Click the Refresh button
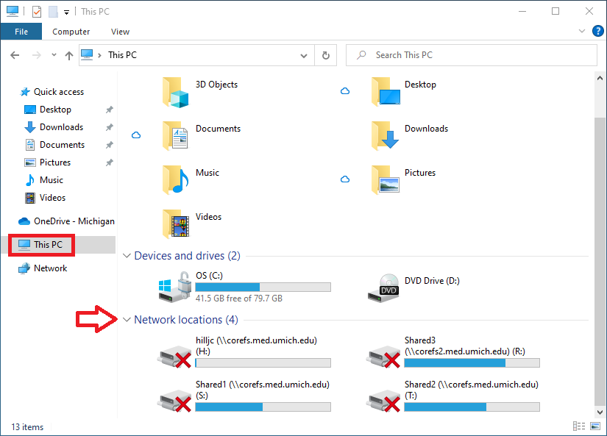This screenshot has height=436, width=607. tap(325, 55)
